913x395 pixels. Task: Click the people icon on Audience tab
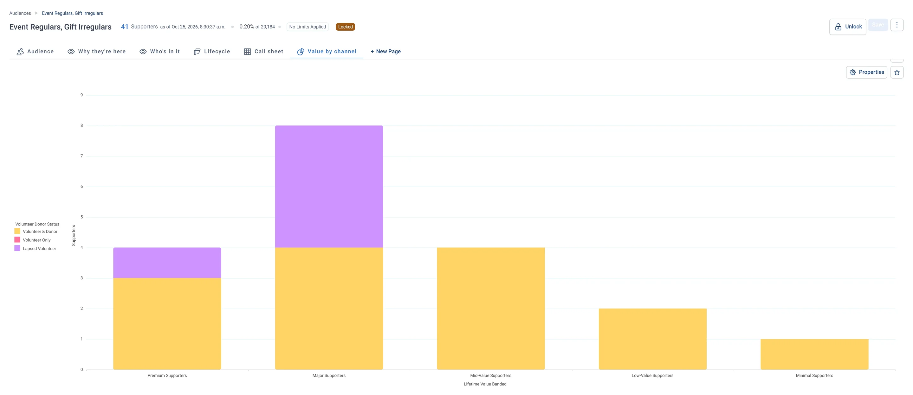pyautogui.click(x=20, y=52)
